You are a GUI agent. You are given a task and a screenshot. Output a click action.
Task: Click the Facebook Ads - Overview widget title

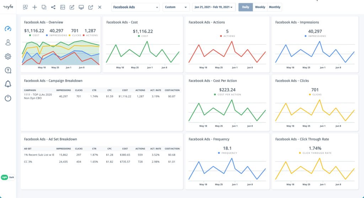click(x=43, y=22)
